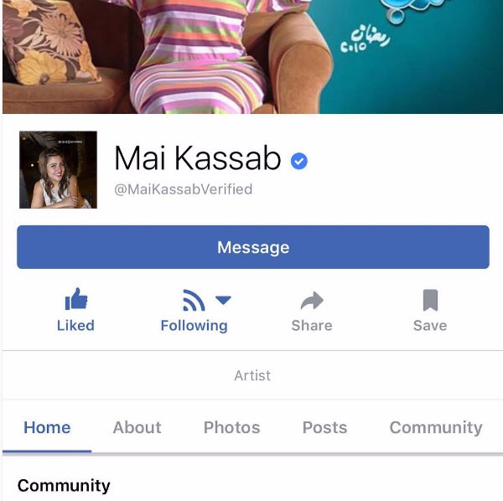Switch to the Home tab

[x=47, y=427]
